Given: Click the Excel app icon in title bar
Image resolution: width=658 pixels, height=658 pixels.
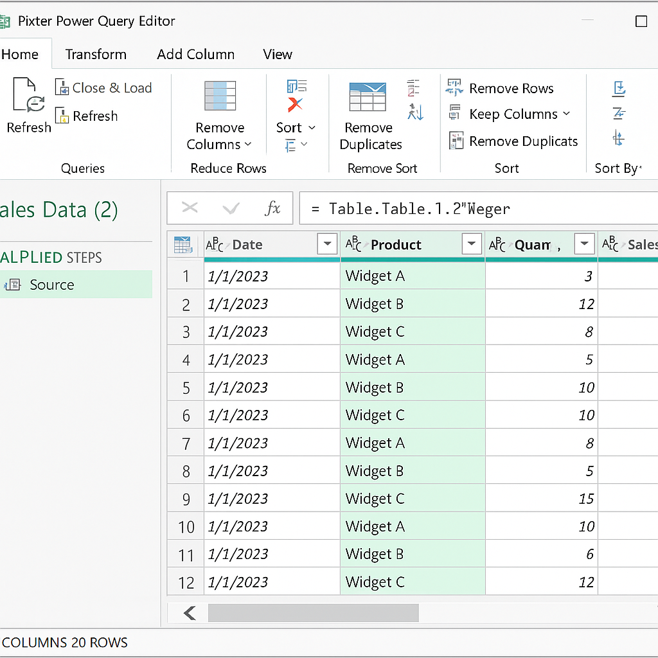Looking at the screenshot, I should pyautogui.click(x=4, y=21).
